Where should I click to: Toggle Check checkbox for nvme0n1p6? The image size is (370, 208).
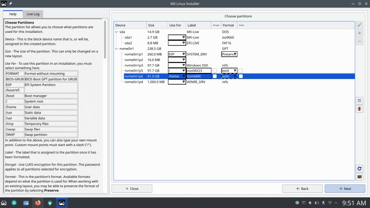[240, 76]
